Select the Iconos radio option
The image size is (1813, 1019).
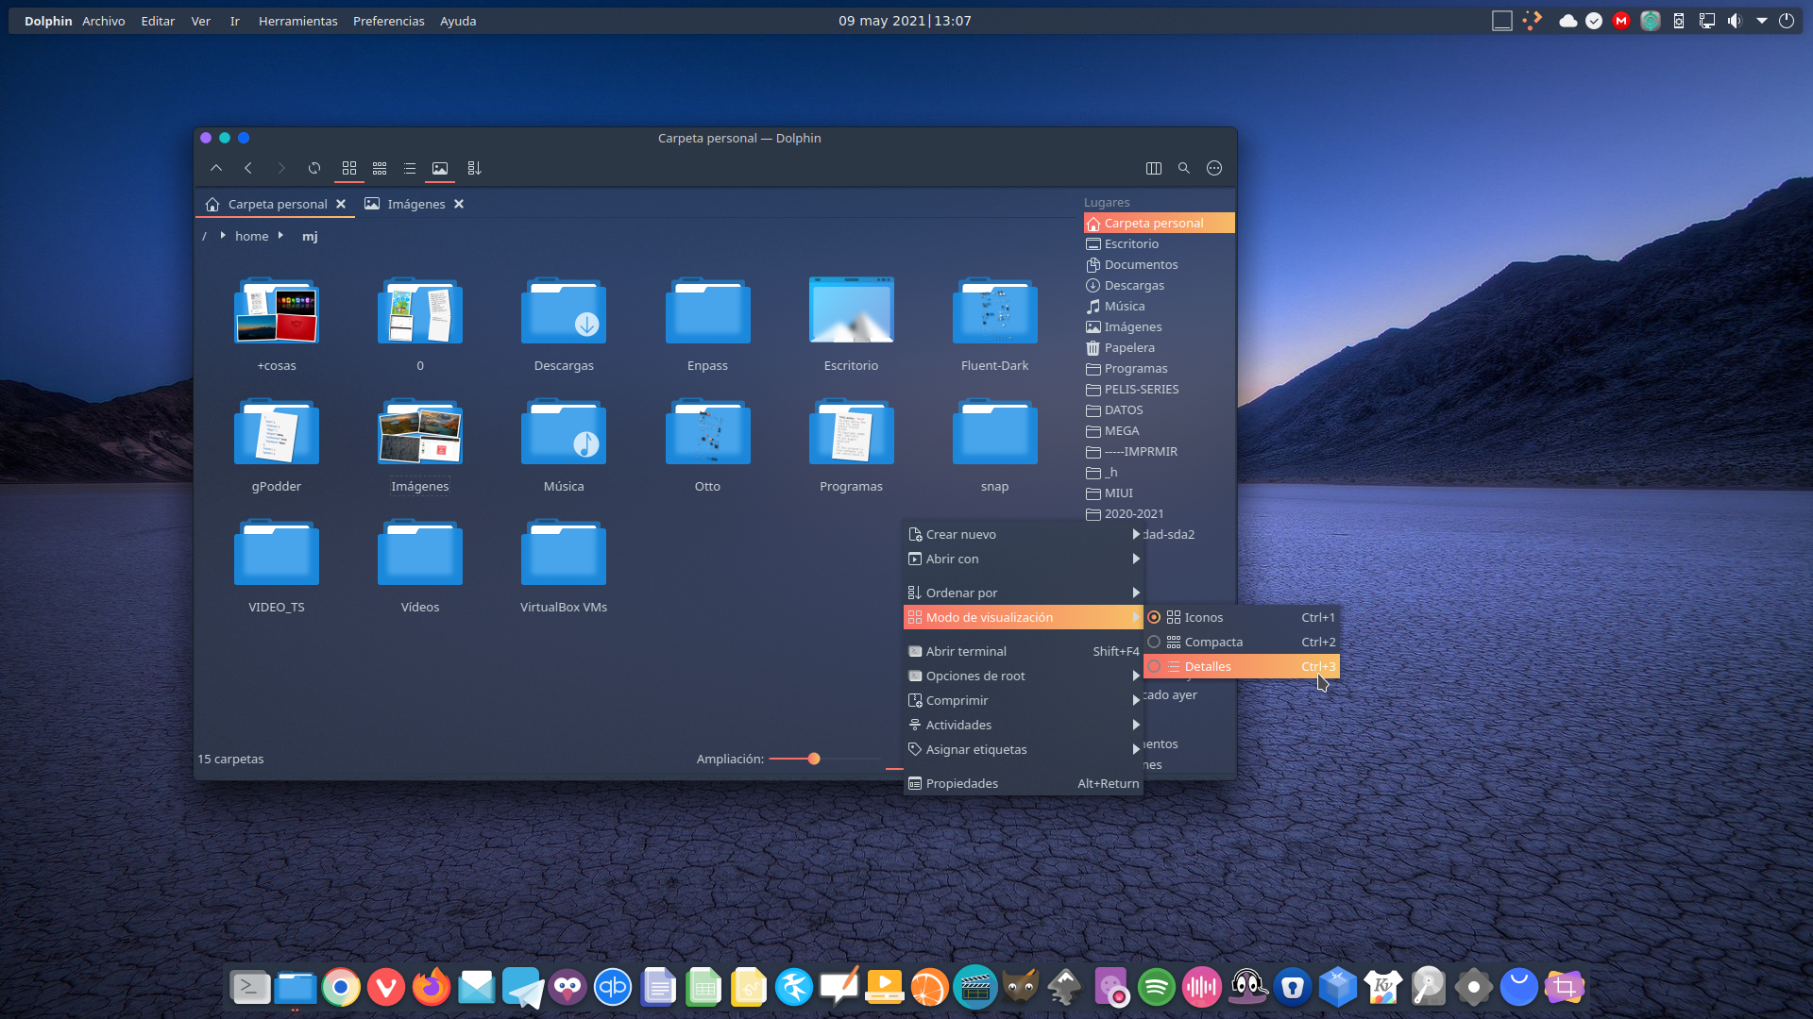coord(1154,617)
